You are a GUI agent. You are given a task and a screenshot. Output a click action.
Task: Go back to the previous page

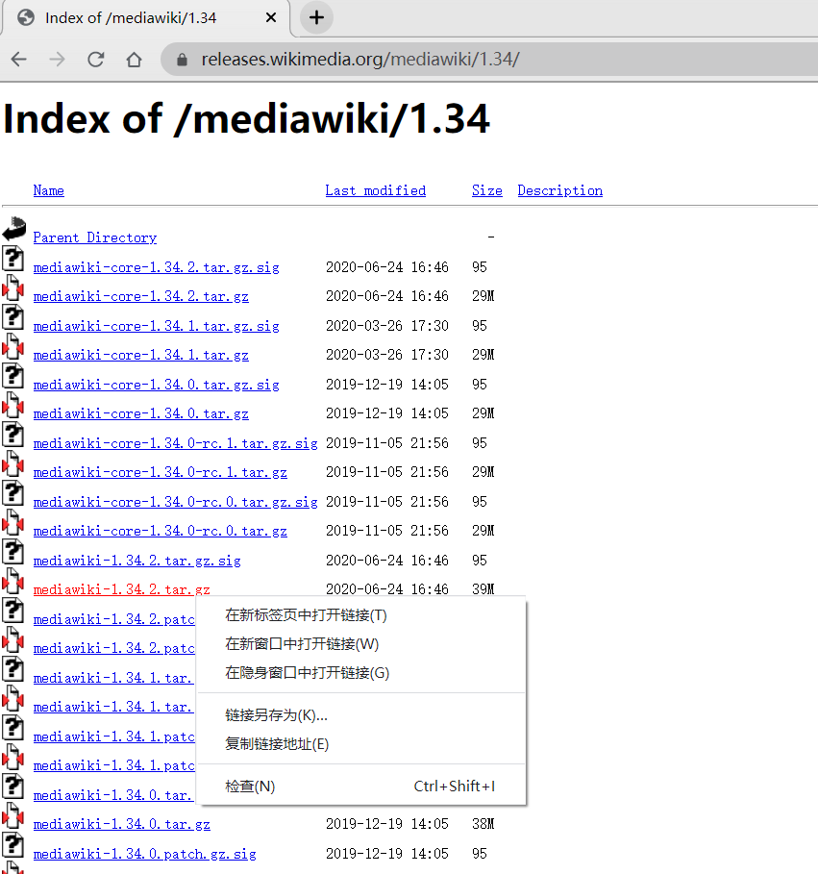coord(19,59)
